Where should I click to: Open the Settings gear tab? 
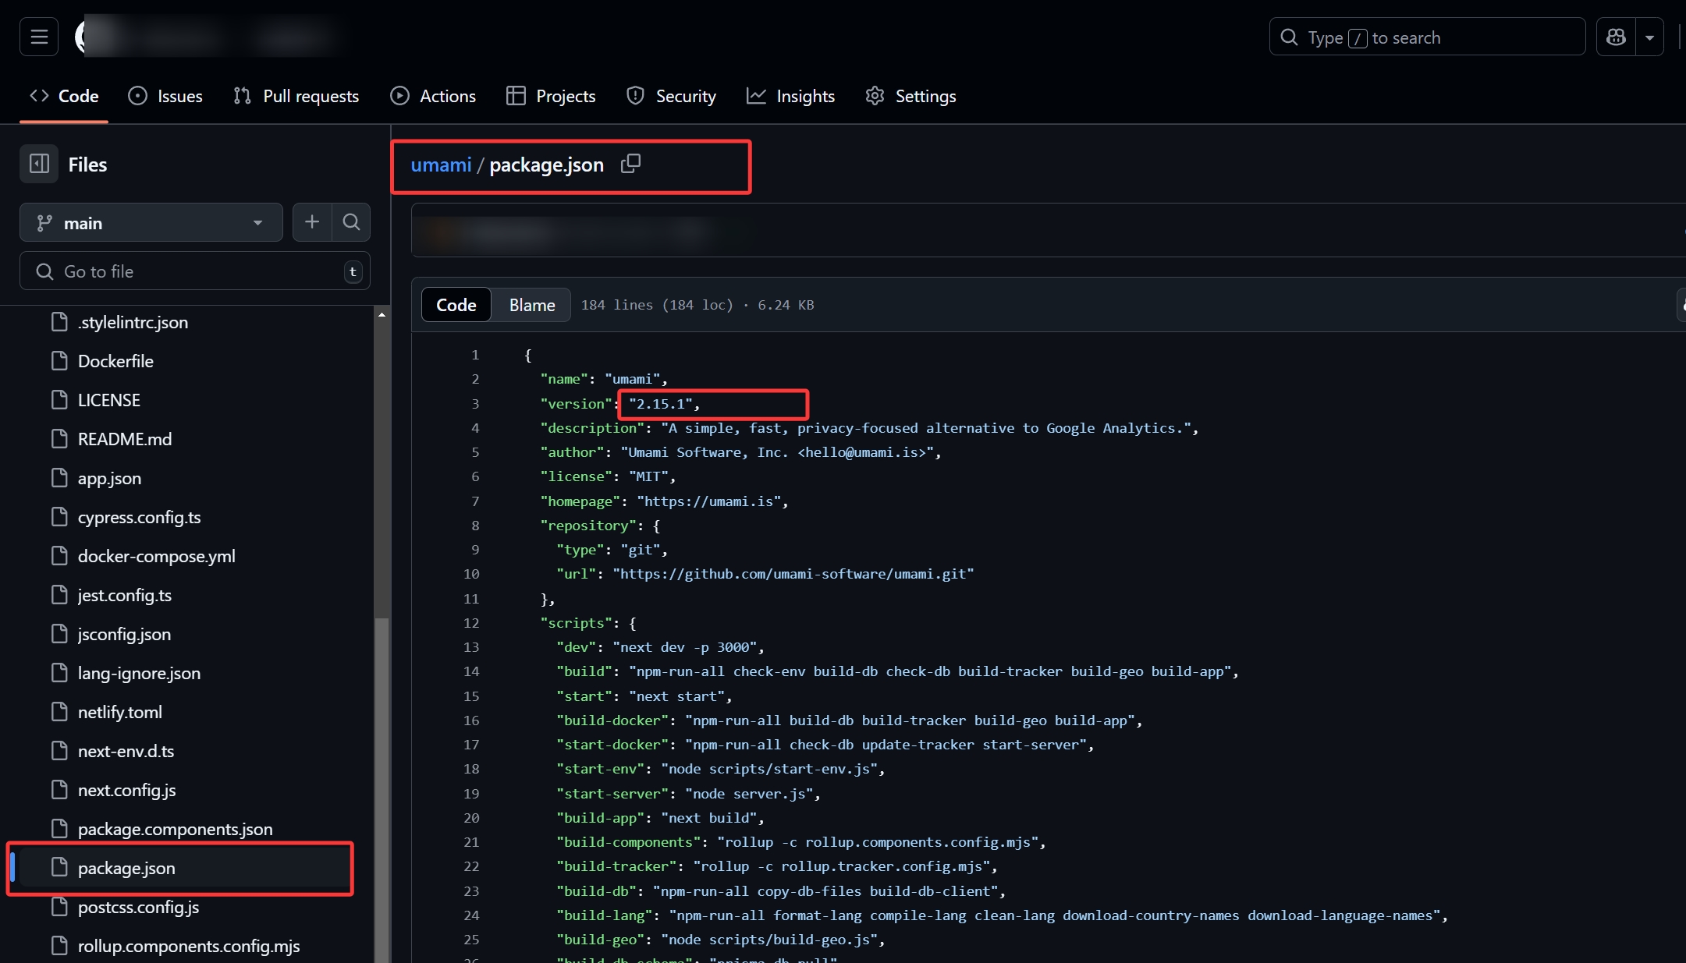(x=910, y=96)
